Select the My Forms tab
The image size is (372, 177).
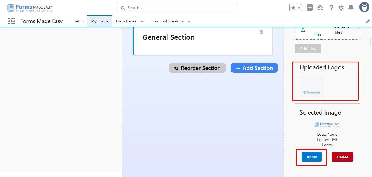pos(100,21)
